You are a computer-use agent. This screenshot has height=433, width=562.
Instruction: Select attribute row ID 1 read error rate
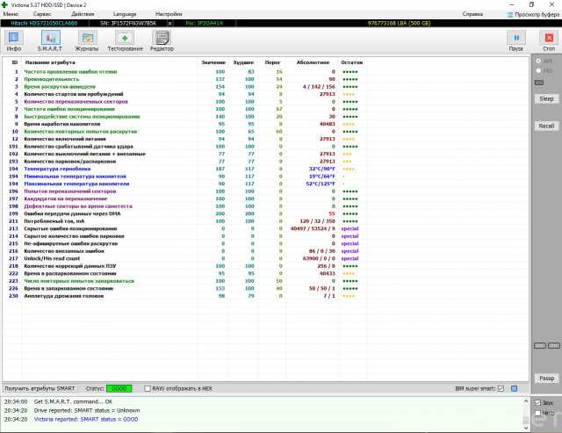185,72
